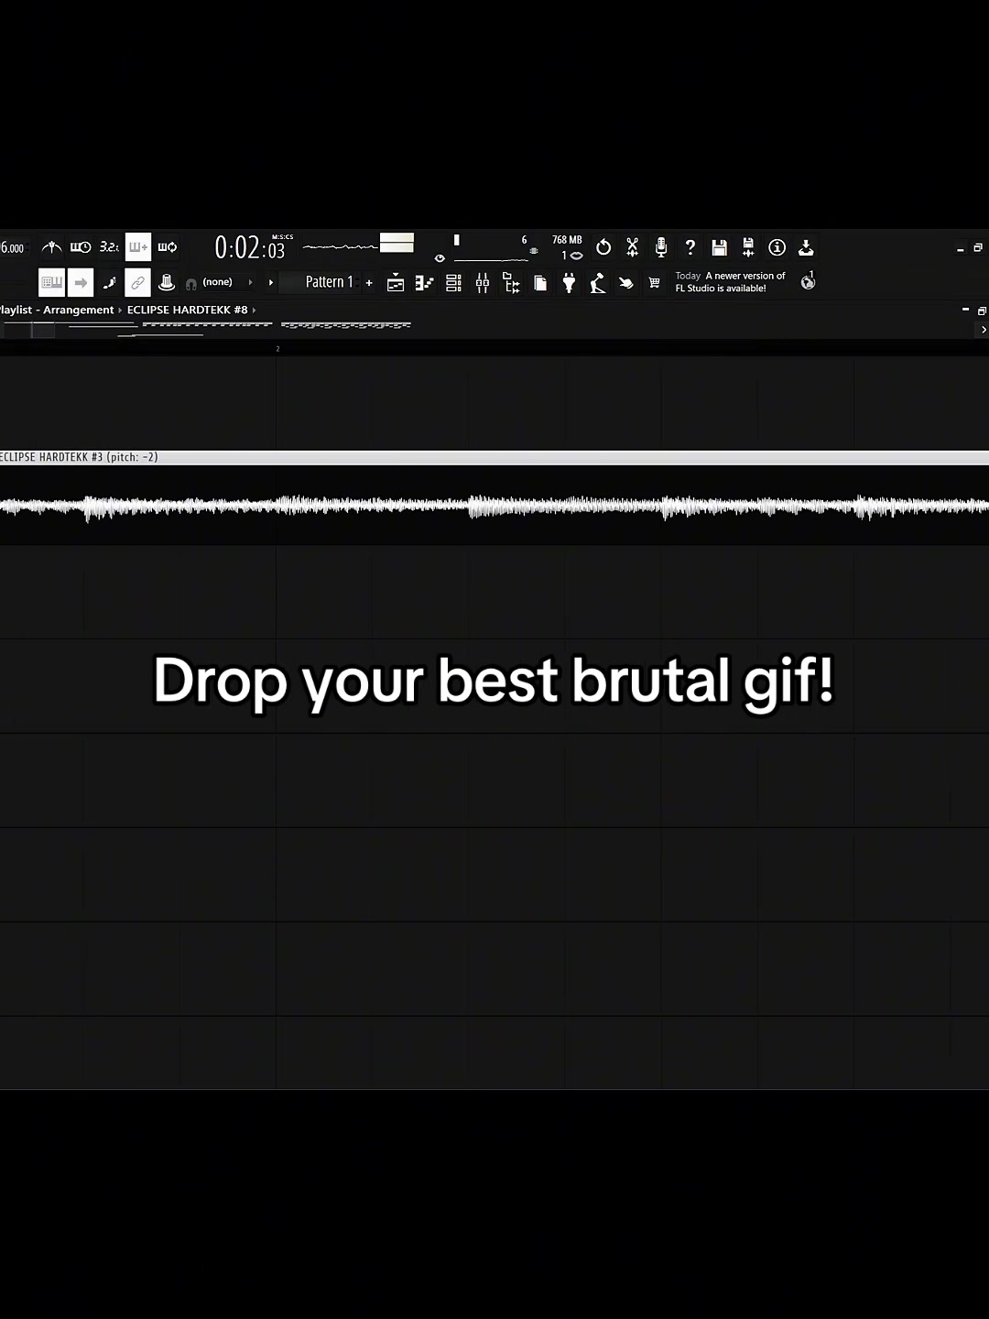Click the oscilloscope waveform display
This screenshot has width=989, height=1319.
tap(340, 246)
